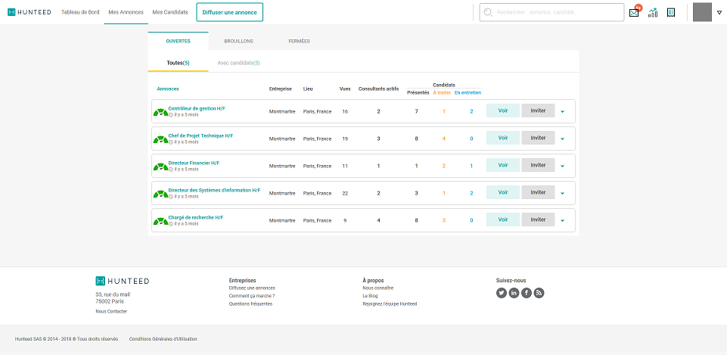Focus the search annonce, candidat field

[x=551, y=12]
